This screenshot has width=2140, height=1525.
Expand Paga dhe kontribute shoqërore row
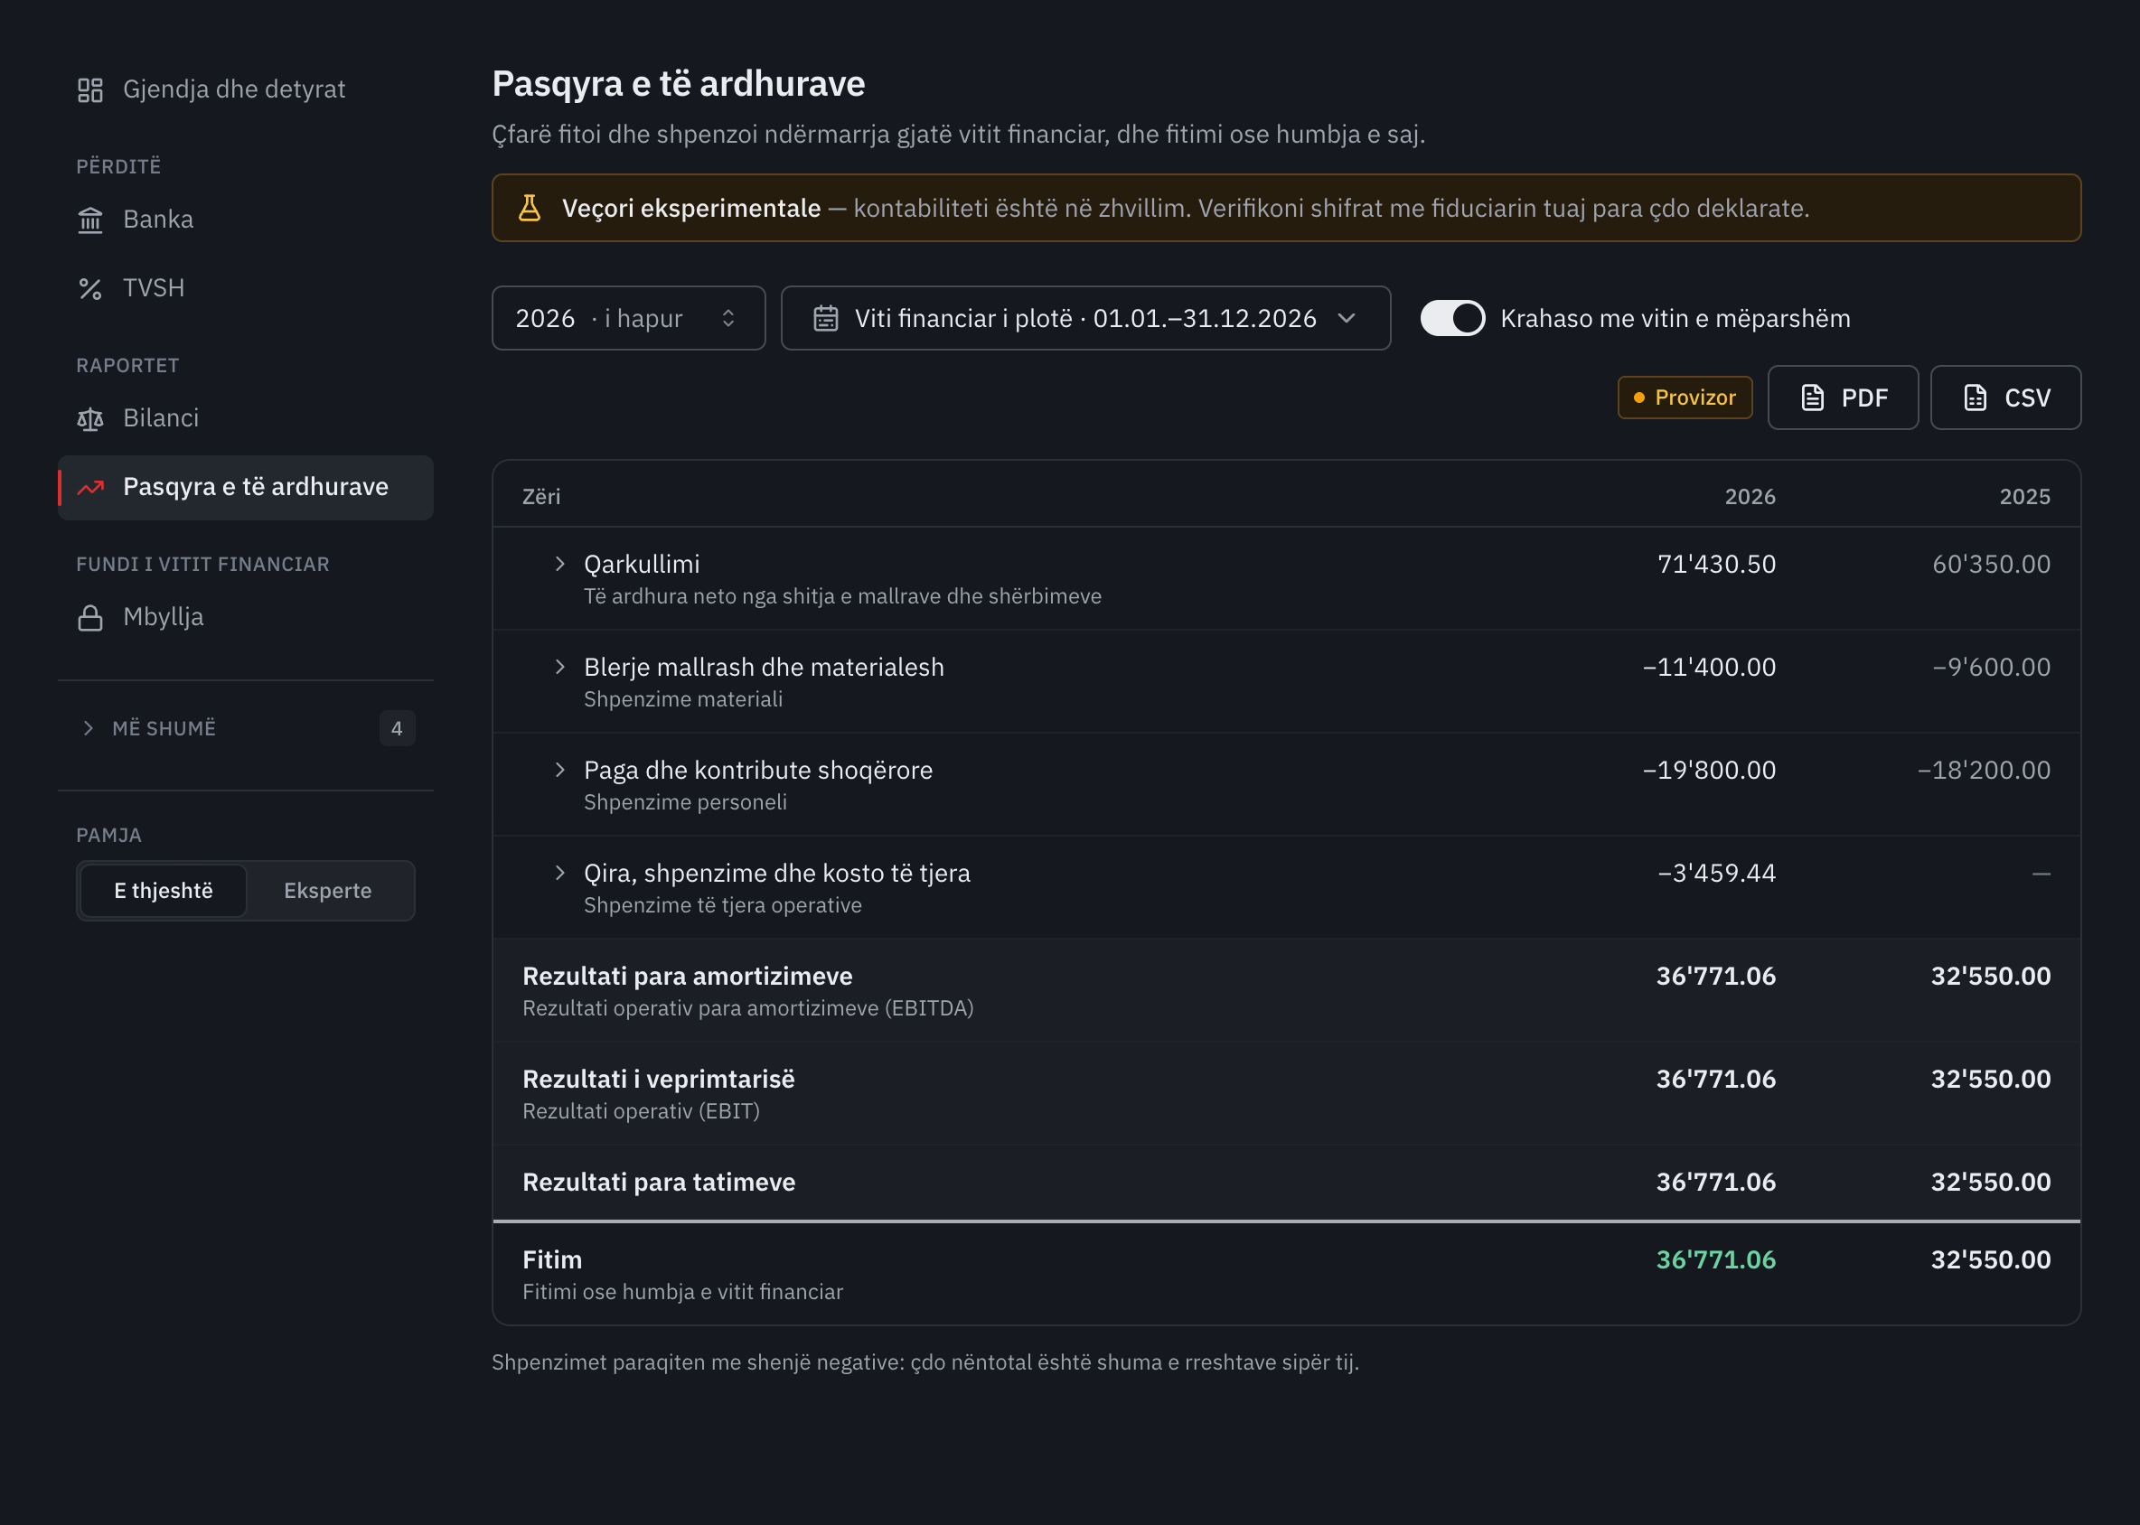(x=560, y=770)
